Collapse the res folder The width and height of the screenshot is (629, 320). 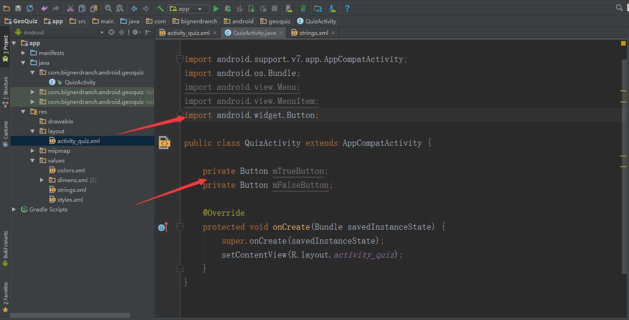23,112
